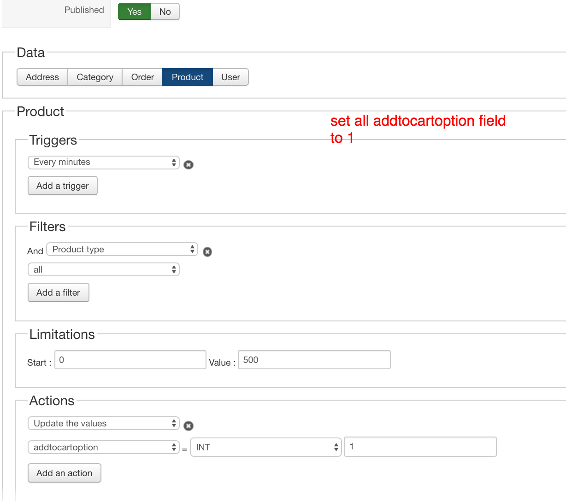Open the Every minutes trigger dropdown
This screenshot has width=566, height=501.
104,163
